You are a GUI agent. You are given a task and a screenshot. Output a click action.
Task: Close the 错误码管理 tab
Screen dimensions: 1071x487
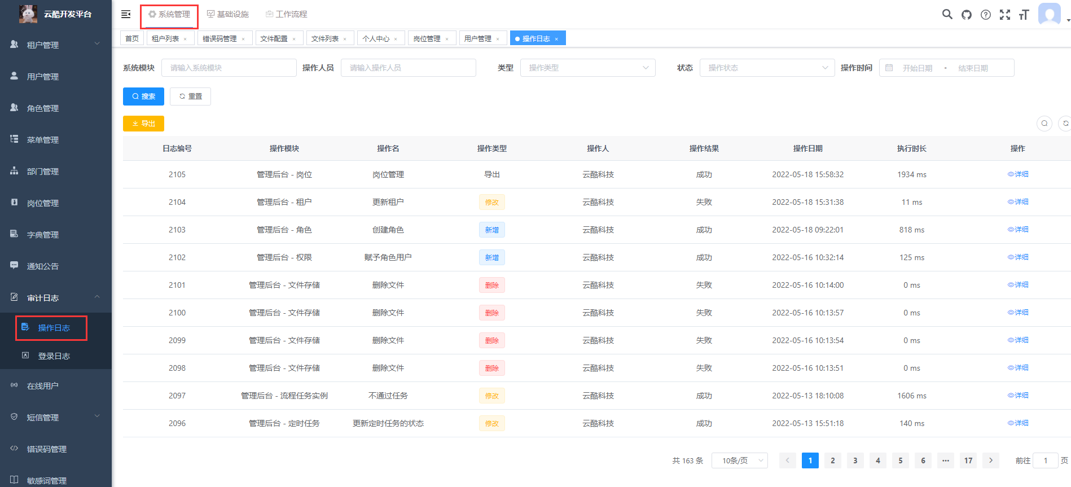[243, 39]
